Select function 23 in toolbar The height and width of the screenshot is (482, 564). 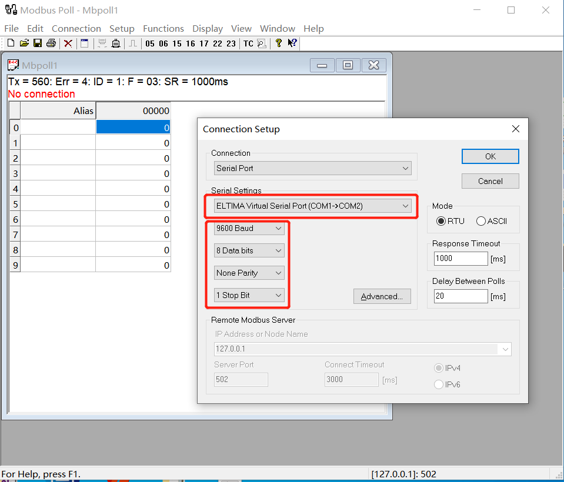(x=231, y=43)
